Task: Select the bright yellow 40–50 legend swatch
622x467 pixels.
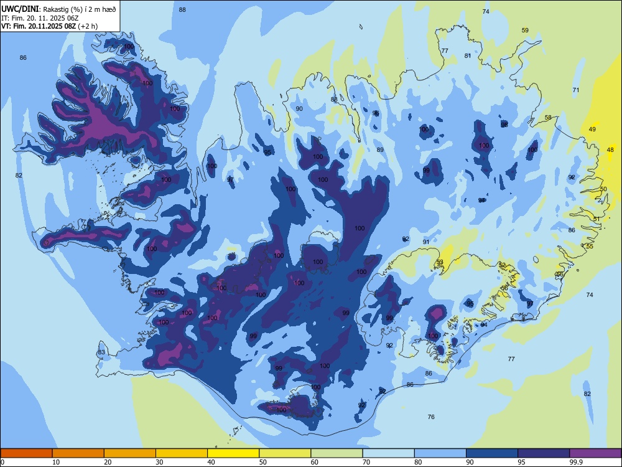Action: [233, 453]
